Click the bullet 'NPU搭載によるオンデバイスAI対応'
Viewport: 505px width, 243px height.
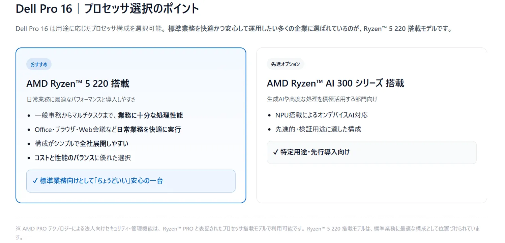321,115
